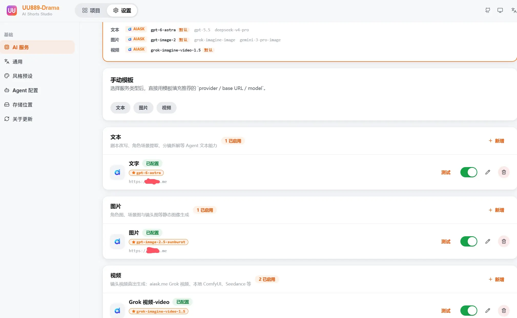The image size is (517, 318).
Task: Open 关于更新 in sidebar
Action: tap(37, 119)
